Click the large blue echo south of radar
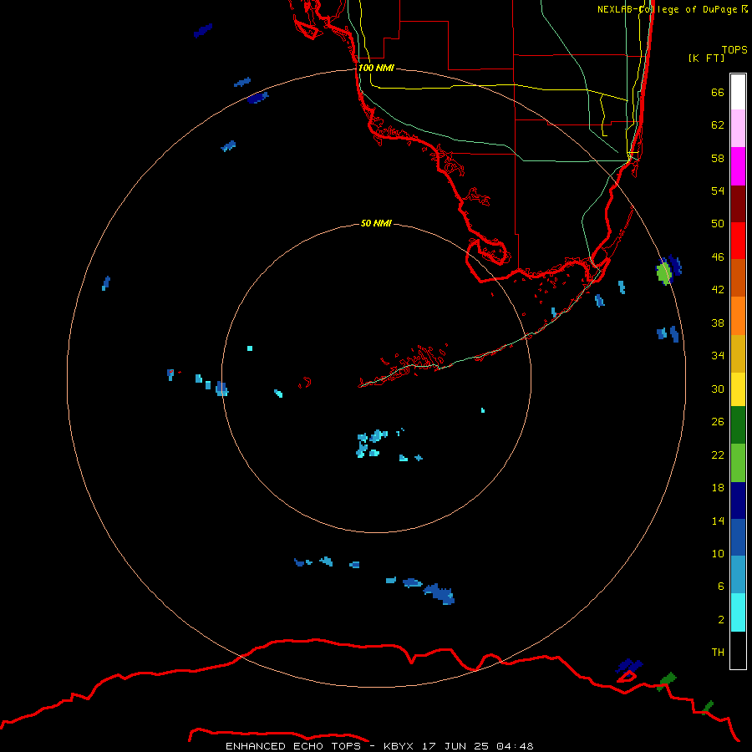The width and height of the screenshot is (752, 752). (x=439, y=594)
